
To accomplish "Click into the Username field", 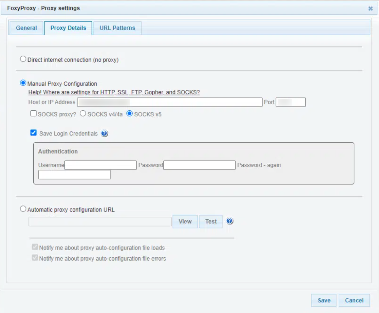I will 100,165.
